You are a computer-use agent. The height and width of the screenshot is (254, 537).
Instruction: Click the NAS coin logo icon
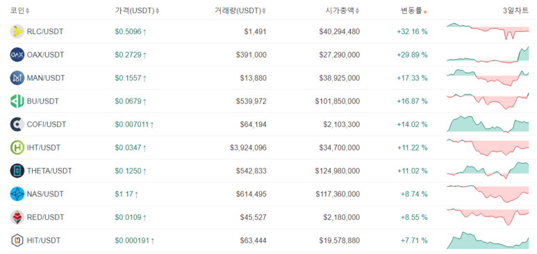(17, 194)
